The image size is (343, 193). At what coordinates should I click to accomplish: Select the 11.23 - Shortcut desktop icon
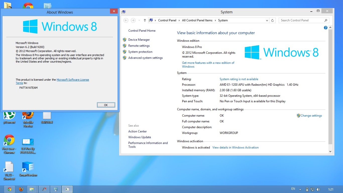(x=9, y=171)
